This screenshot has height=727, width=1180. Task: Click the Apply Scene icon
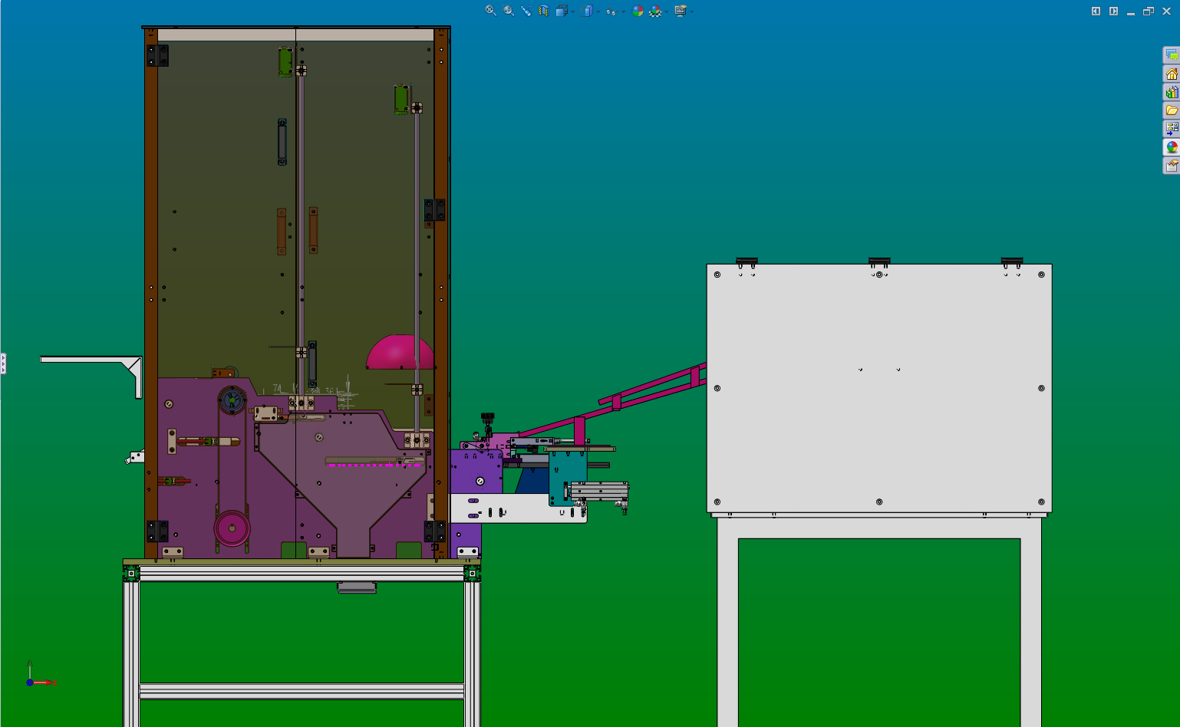click(x=655, y=11)
